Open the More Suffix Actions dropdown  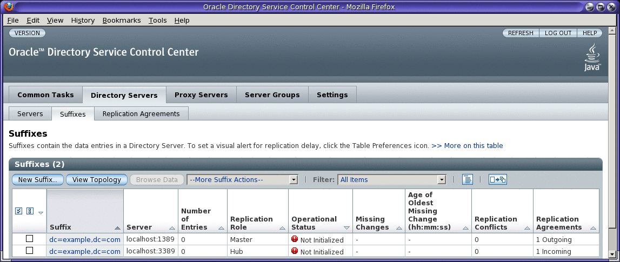(x=242, y=179)
